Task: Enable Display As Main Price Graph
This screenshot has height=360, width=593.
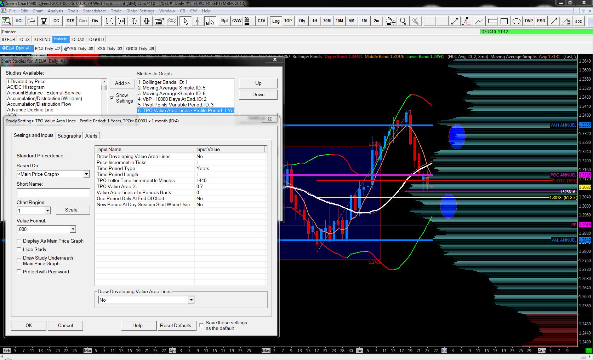Action: (x=19, y=241)
